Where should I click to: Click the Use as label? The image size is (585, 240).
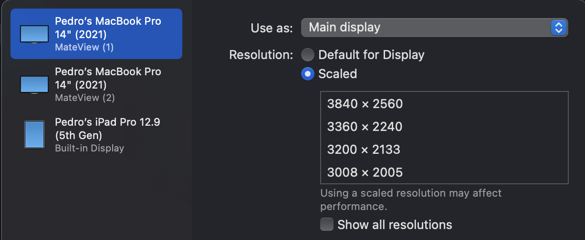[x=272, y=28]
